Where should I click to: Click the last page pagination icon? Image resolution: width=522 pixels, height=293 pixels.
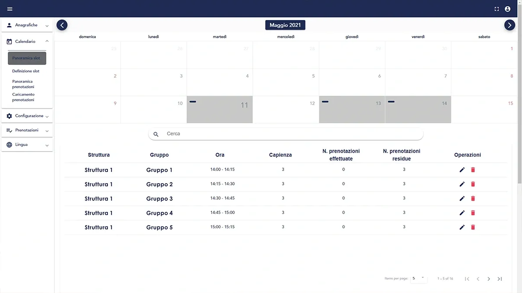(500, 279)
